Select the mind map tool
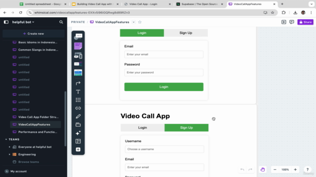Image resolution: width=316 pixels, height=177 pixels. pos(78,64)
